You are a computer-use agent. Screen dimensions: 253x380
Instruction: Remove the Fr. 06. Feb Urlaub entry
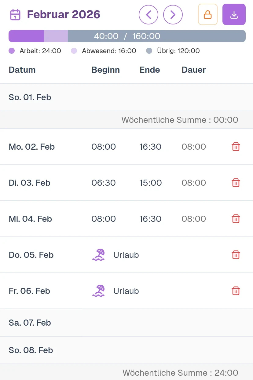pyautogui.click(x=236, y=291)
